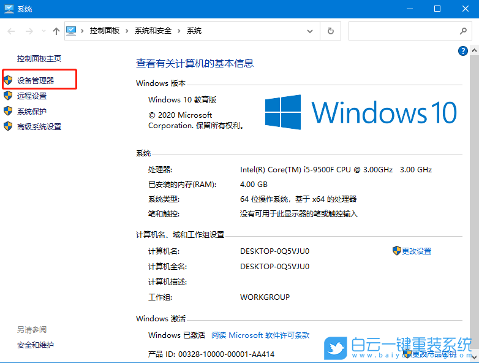Click the computer icon in address bar
The image size is (479, 363).
tap(71, 31)
